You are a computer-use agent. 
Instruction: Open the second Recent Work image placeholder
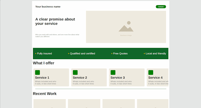(84, 104)
